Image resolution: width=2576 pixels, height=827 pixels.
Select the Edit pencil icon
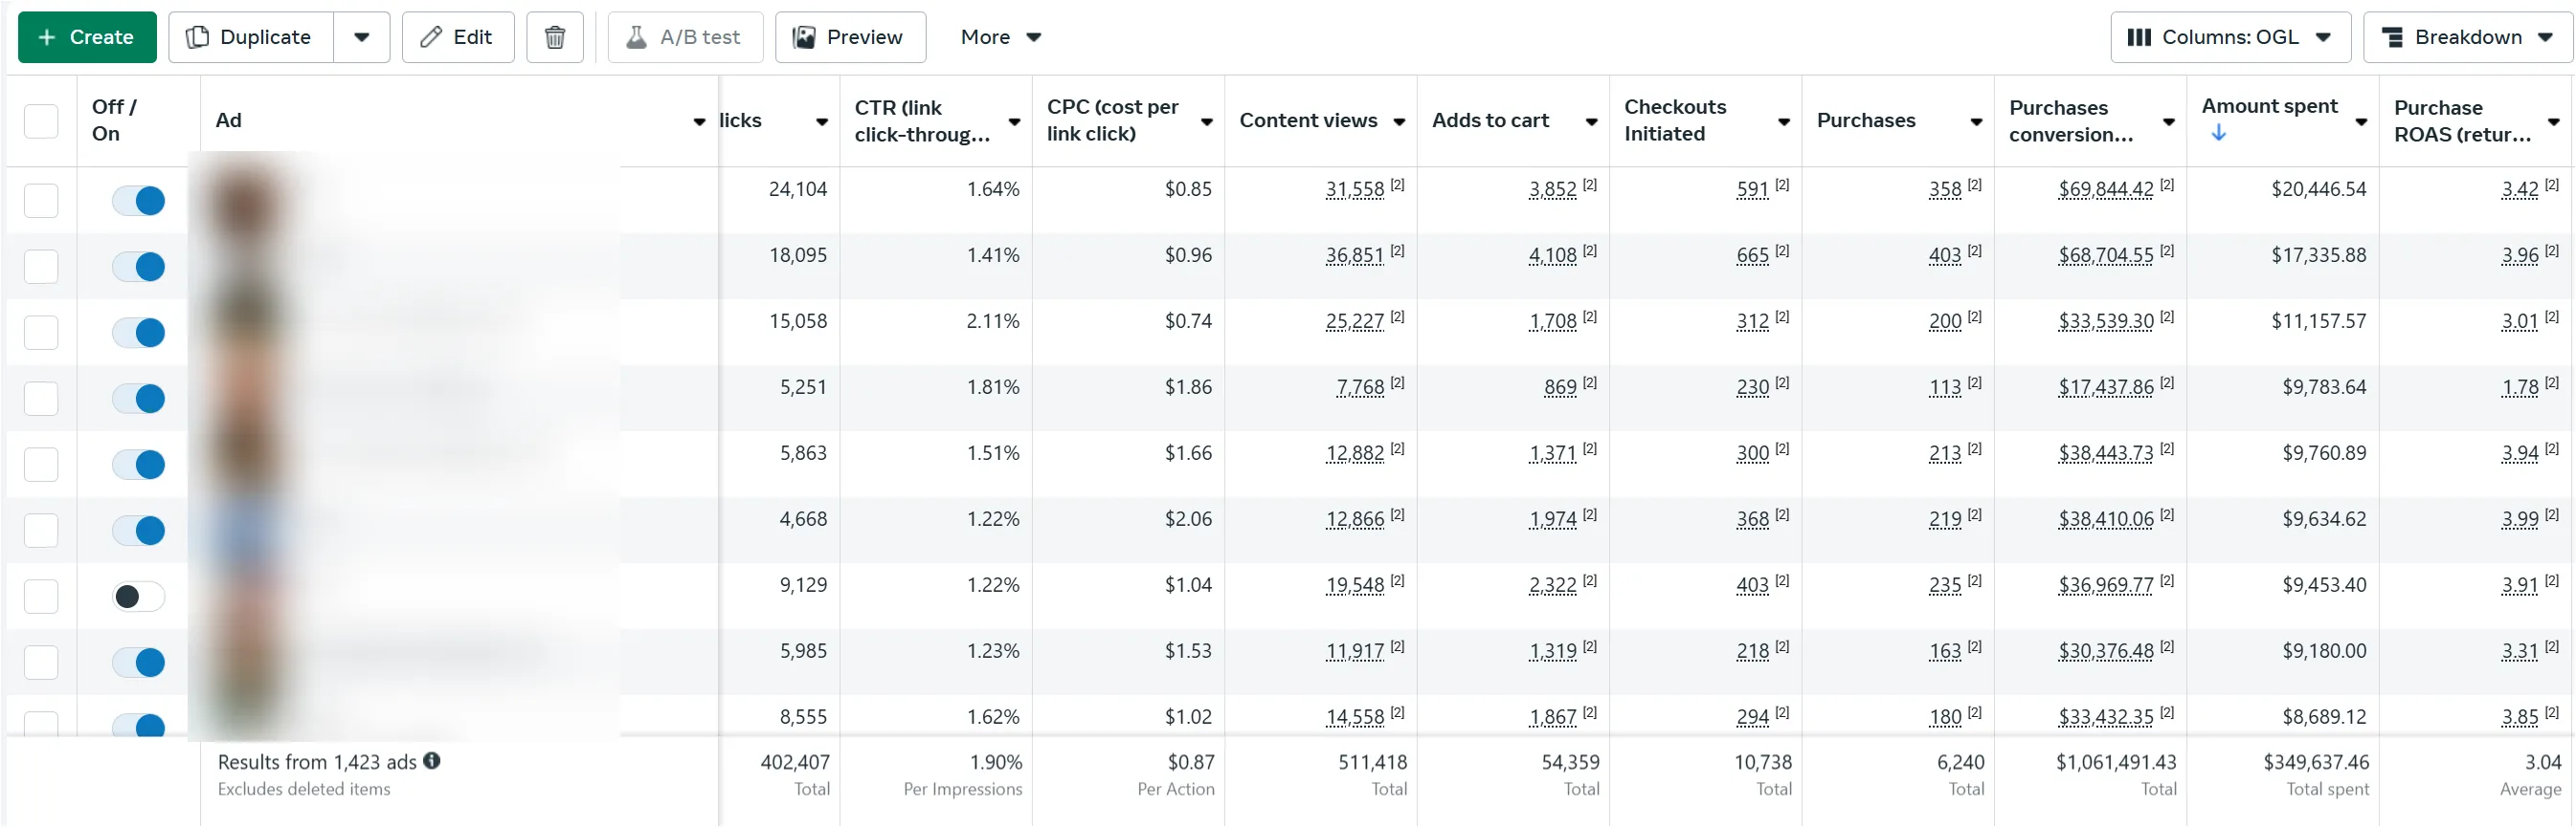[432, 37]
